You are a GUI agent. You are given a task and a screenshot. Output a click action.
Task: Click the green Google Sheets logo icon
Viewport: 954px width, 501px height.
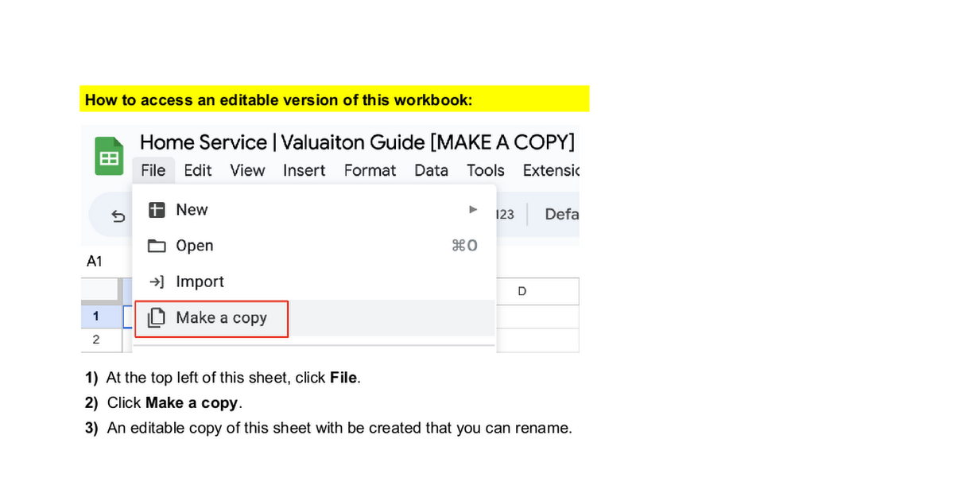[x=109, y=156]
